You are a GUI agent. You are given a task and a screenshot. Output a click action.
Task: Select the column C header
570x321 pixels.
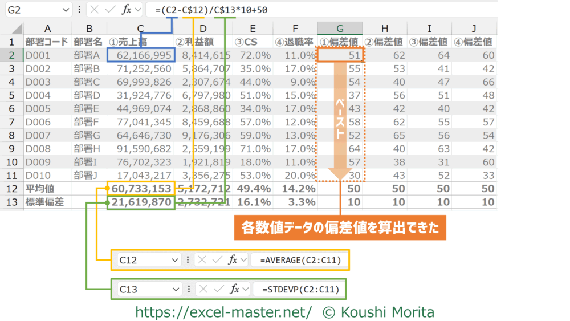click(x=141, y=29)
